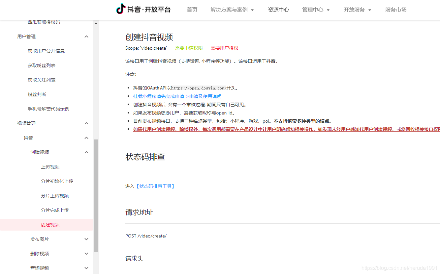The image size is (440, 274).
Task: Select 删除视频 in sidebar
Action: pos(40,254)
